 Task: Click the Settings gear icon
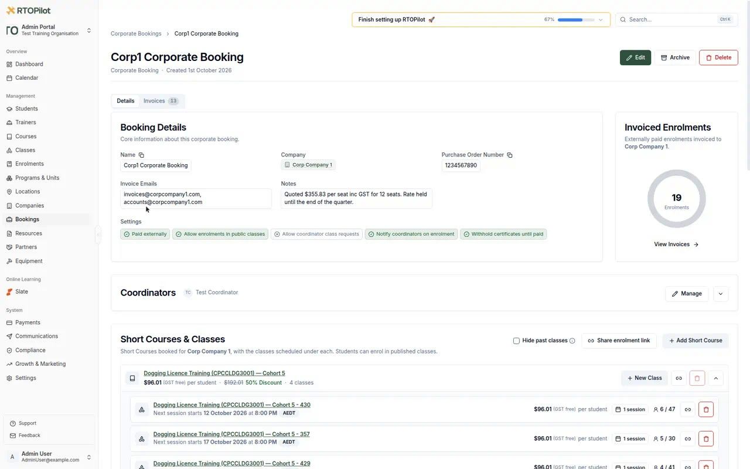9,378
